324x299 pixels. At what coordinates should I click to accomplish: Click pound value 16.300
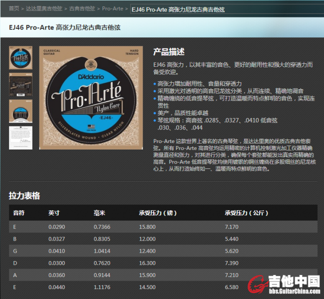[x=148, y=263]
